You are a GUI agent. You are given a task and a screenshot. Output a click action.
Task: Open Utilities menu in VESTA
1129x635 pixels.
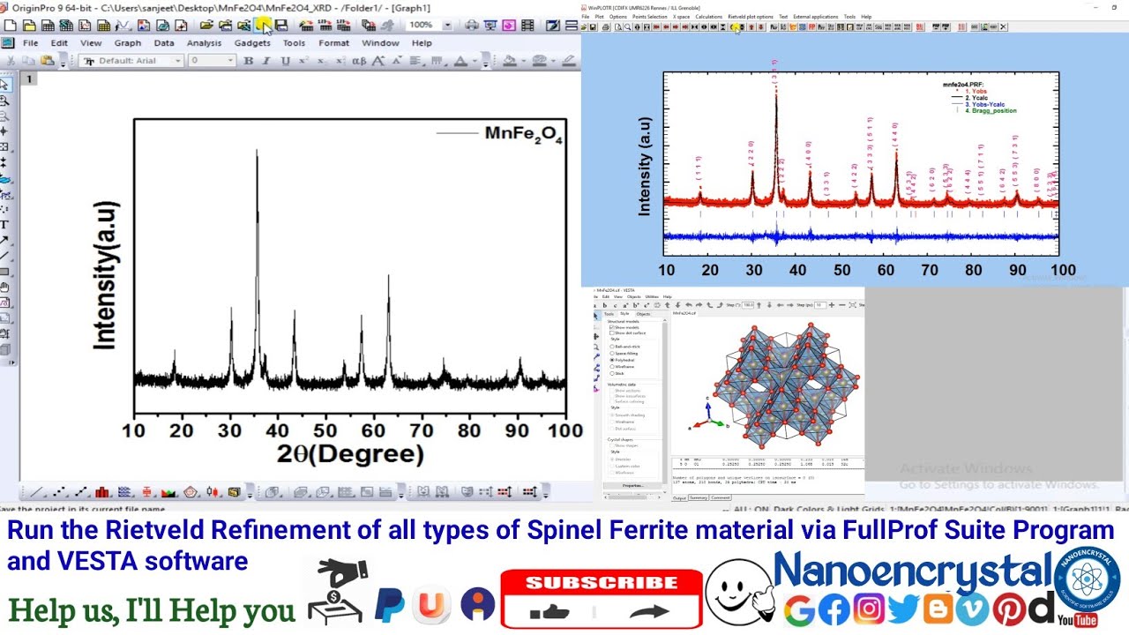[652, 296]
